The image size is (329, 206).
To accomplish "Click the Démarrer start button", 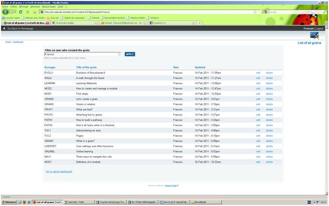I will [9, 202].
